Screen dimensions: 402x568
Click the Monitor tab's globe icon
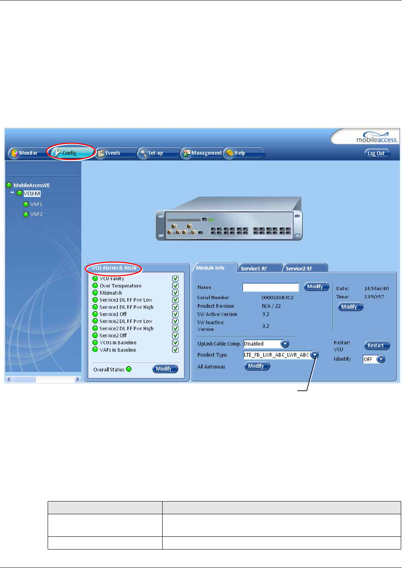[x=14, y=153]
